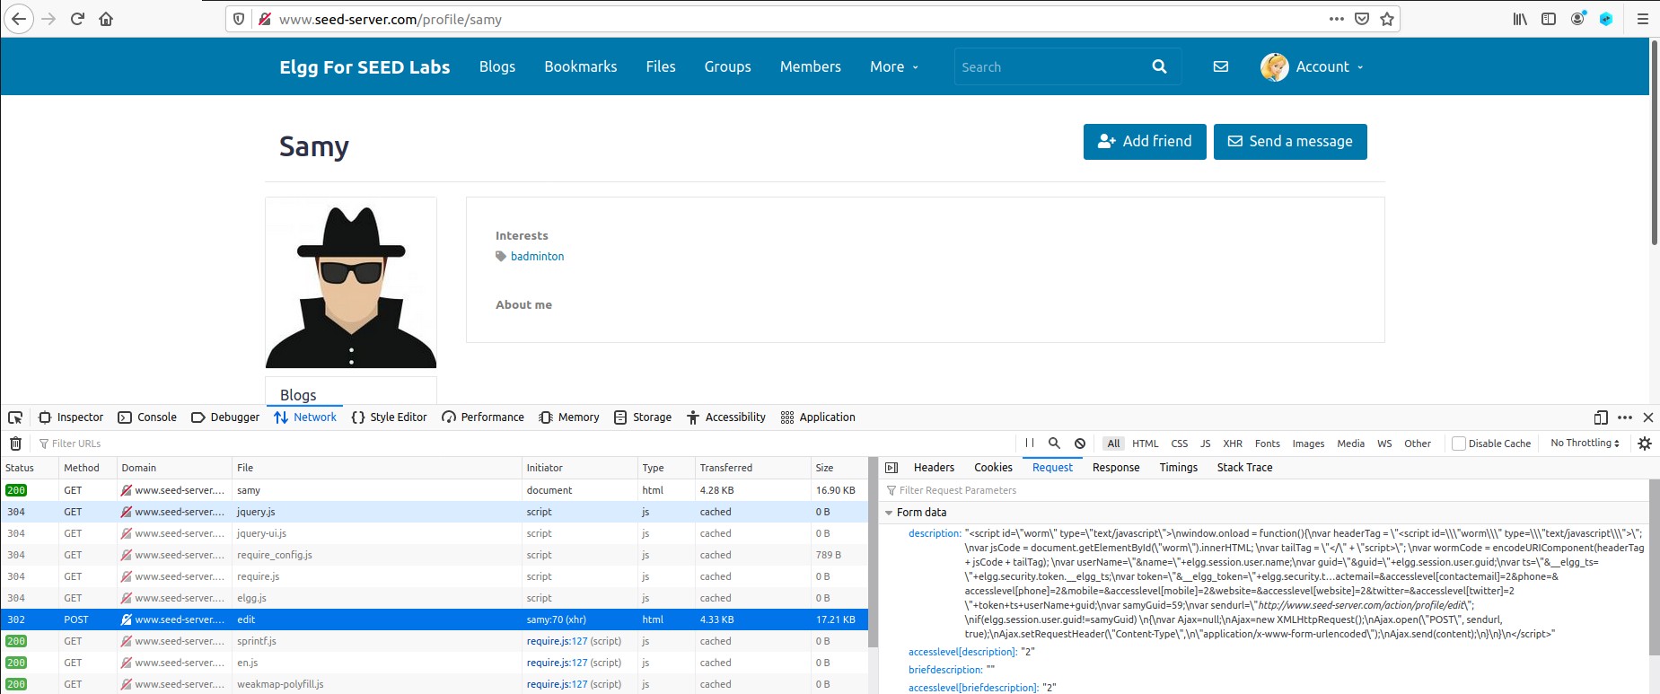Screen dimensions: 1660x694
Task: Bookmark this page with the star icon
Action: (x=1387, y=19)
